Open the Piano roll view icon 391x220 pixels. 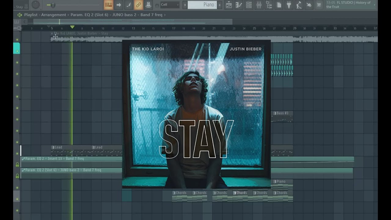(x=239, y=5)
